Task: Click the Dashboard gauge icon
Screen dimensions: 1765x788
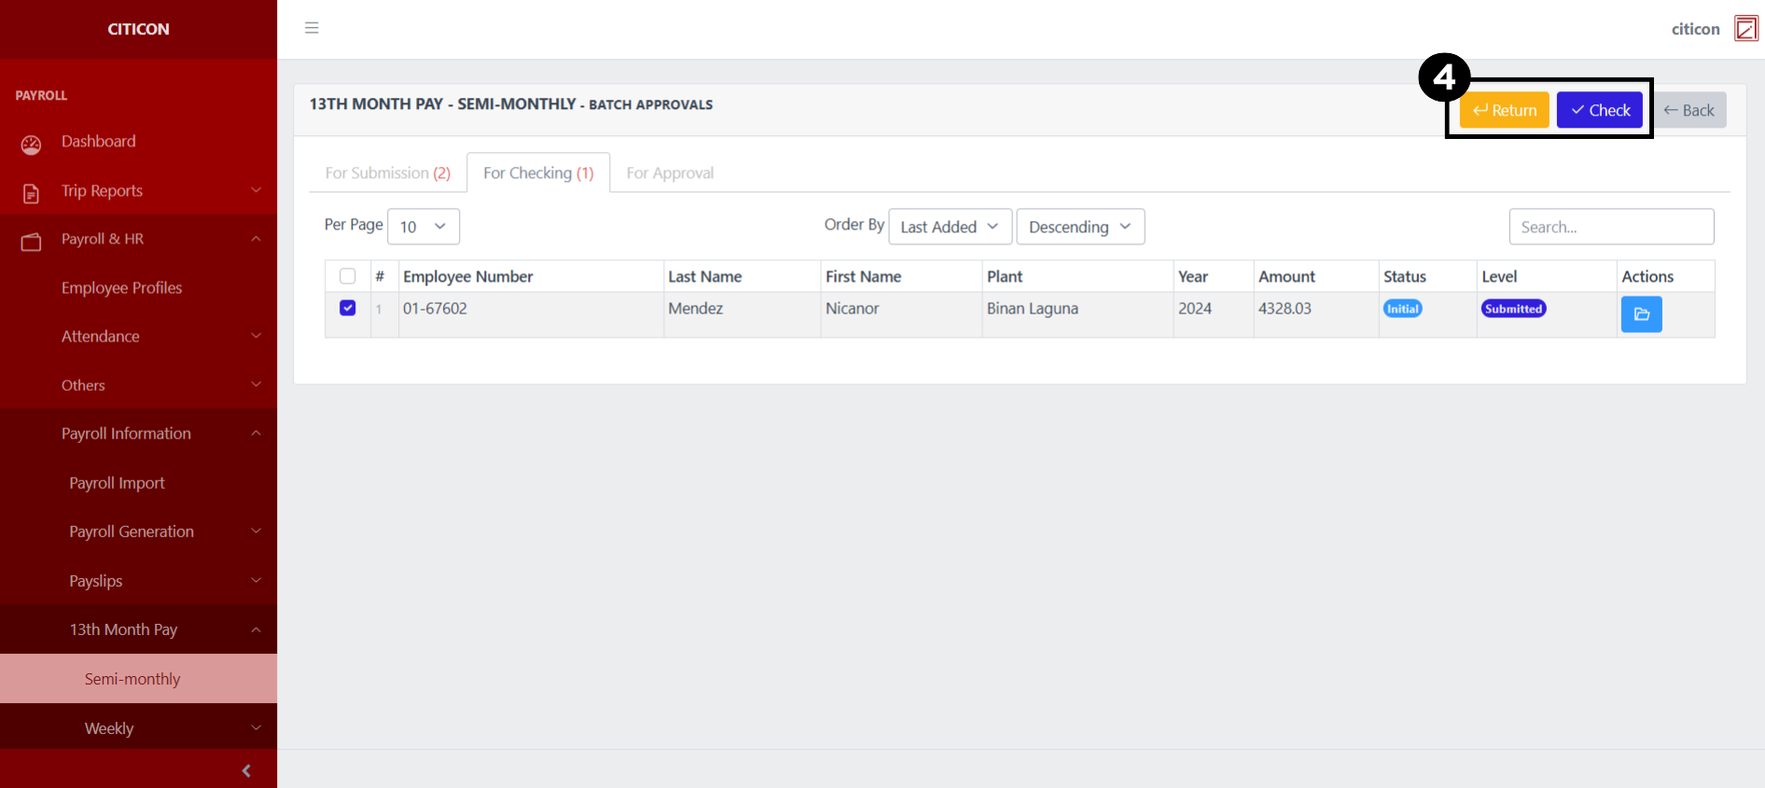Action: coord(31,145)
